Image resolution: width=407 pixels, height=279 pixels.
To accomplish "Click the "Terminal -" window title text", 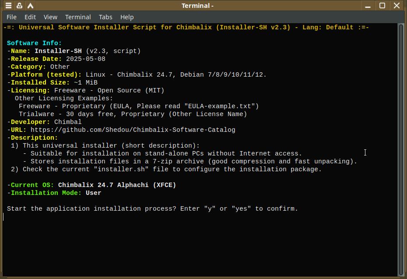I will pos(197,6).
